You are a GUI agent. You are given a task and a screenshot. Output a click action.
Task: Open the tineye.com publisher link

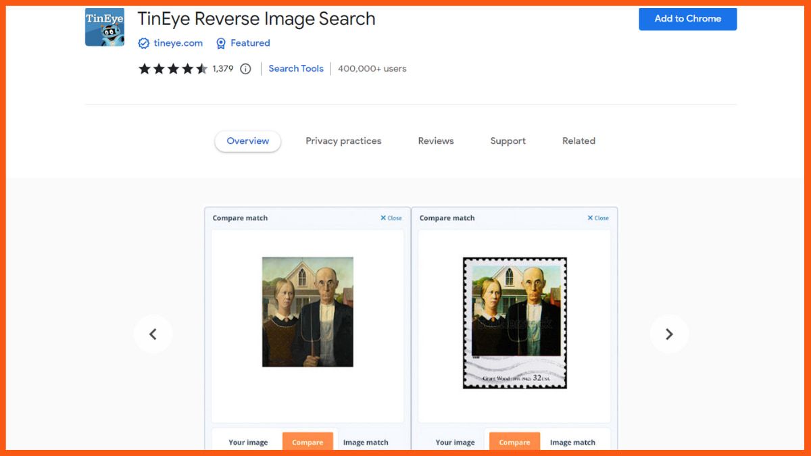click(178, 43)
